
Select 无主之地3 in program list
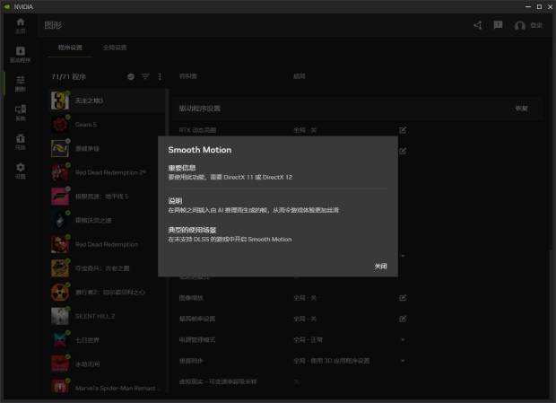coord(107,101)
